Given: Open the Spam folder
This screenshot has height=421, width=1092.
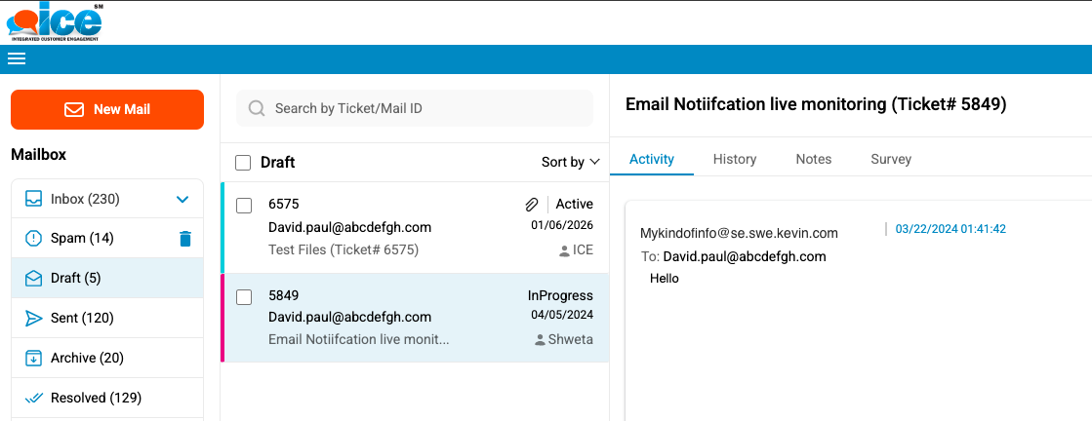Looking at the screenshot, I should [x=82, y=238].
